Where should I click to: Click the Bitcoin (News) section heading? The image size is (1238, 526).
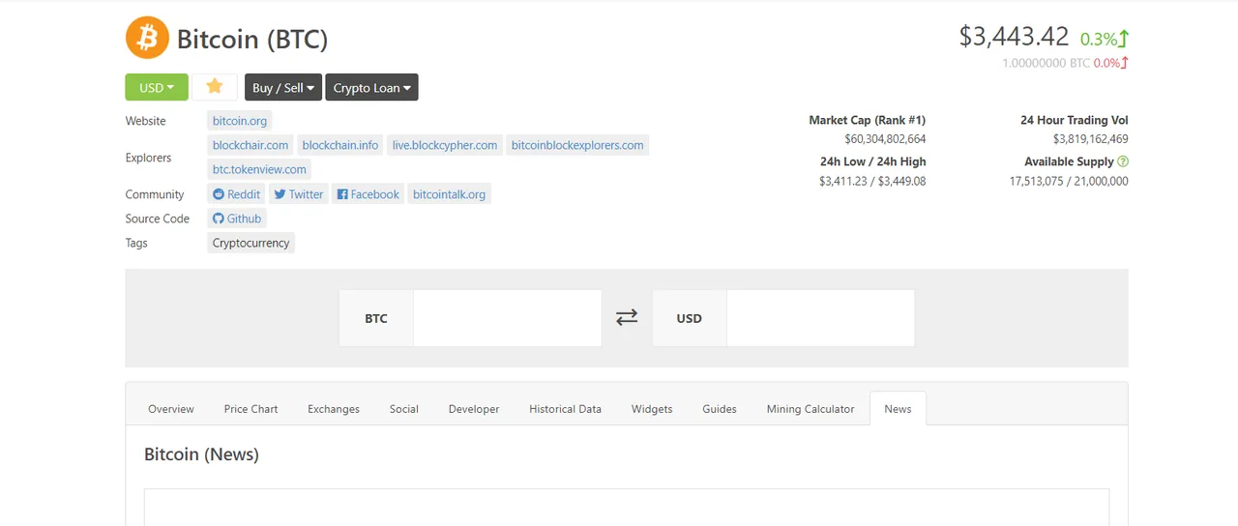(x=201, y=454)
